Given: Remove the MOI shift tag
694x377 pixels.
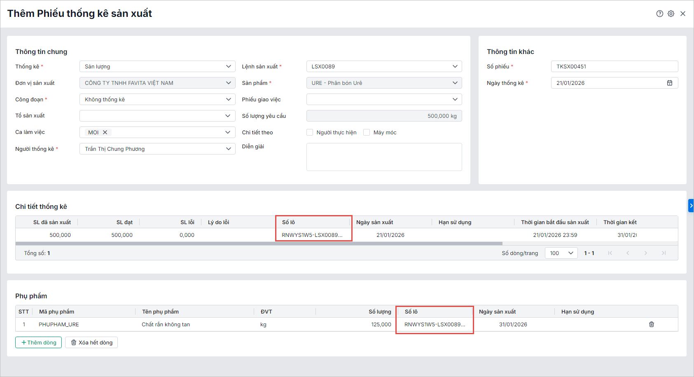Looking at the screenshot, I should 105,132.
